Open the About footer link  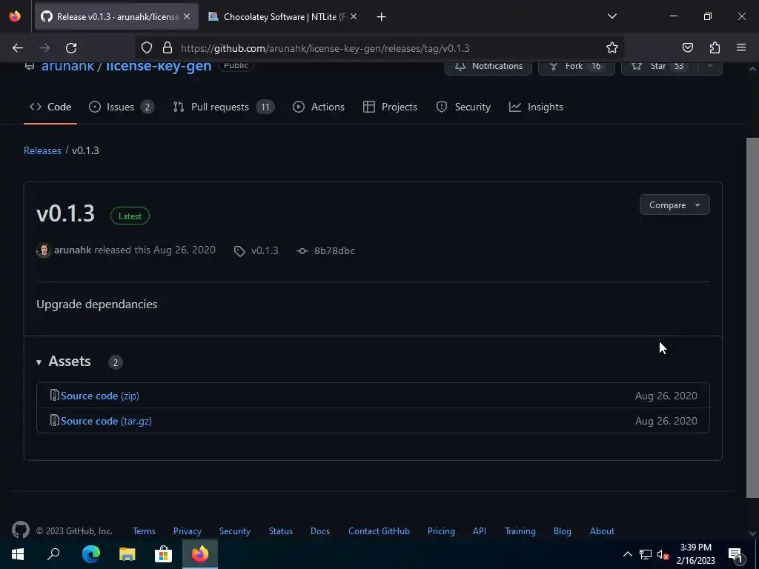(x=602, y=530)
